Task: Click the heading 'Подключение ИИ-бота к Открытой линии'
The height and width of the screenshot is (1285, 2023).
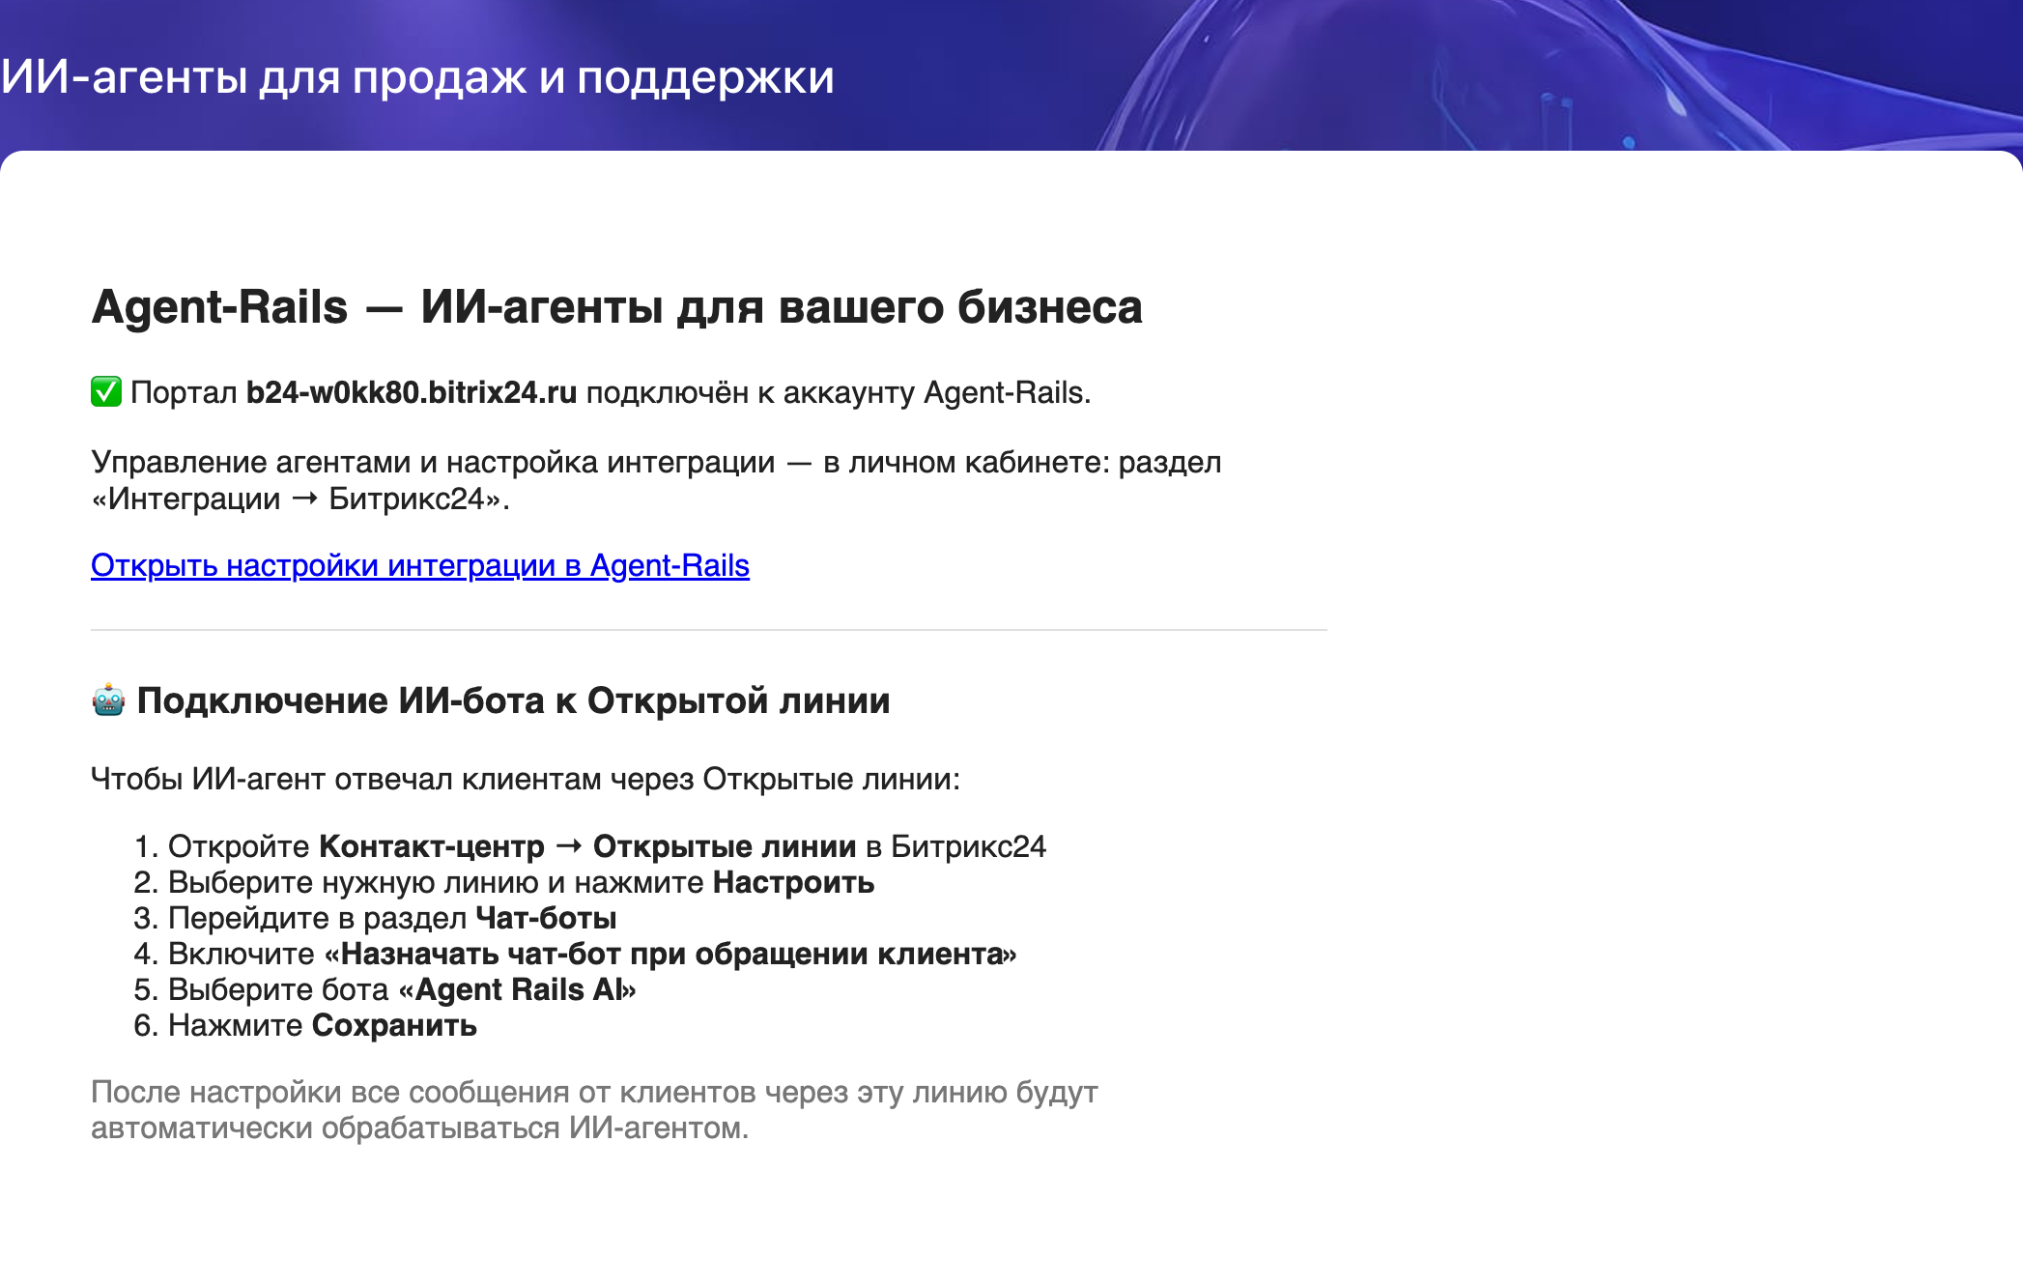Action: (513, 700)
